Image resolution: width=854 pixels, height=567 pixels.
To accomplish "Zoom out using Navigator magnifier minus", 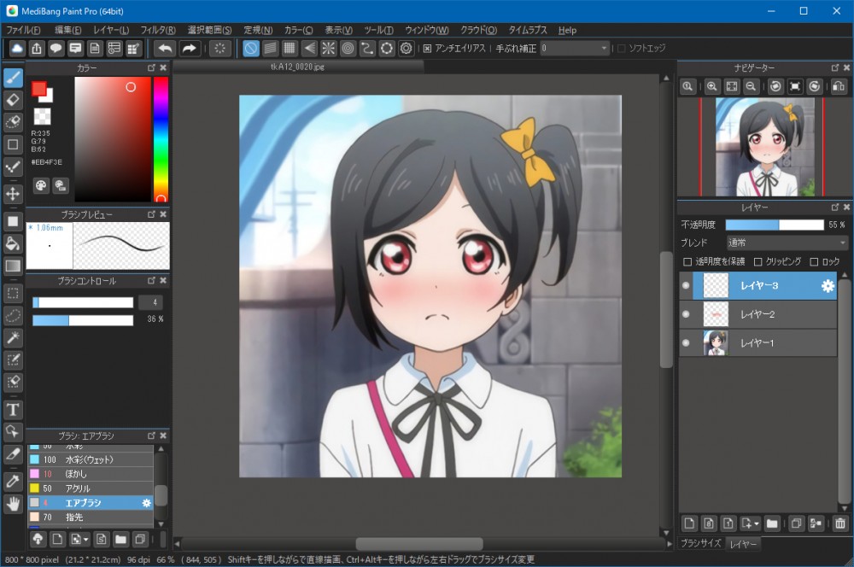I will coord(751,86).
